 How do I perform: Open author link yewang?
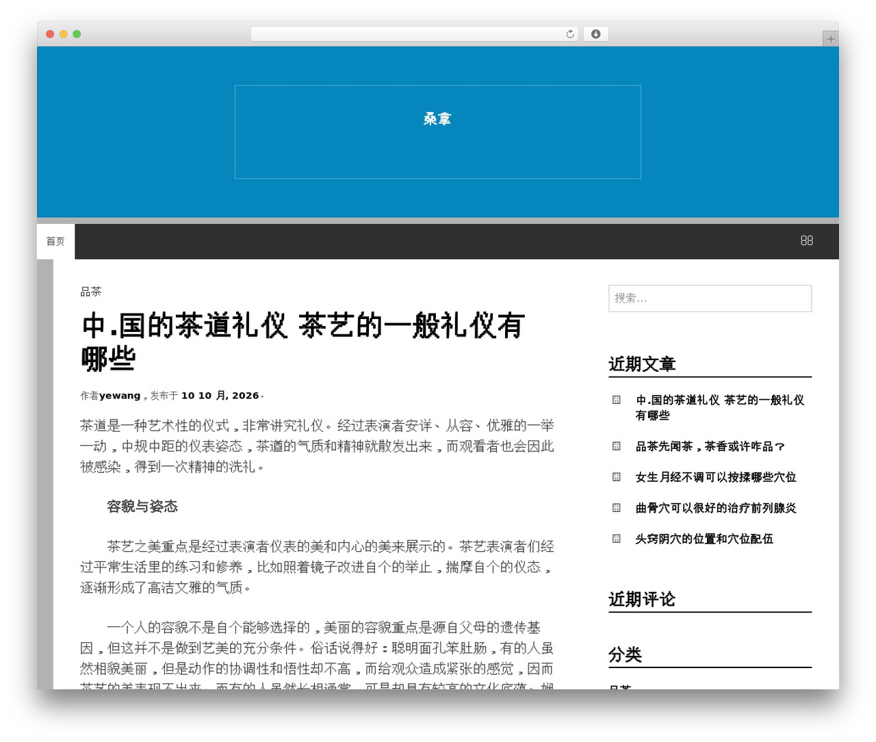120,396
